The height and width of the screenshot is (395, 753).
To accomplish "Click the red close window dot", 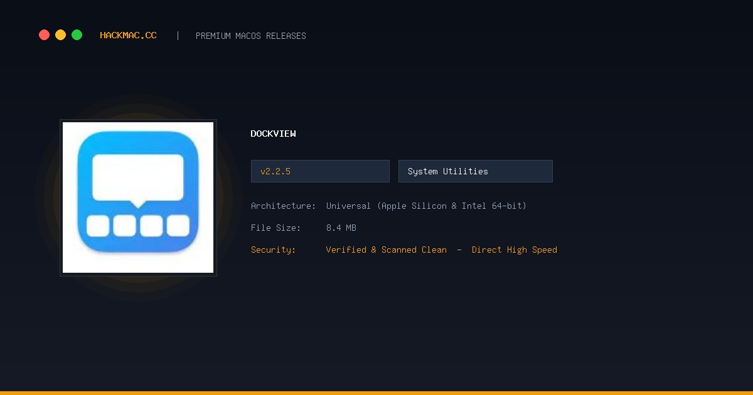I will pos(44,35).
